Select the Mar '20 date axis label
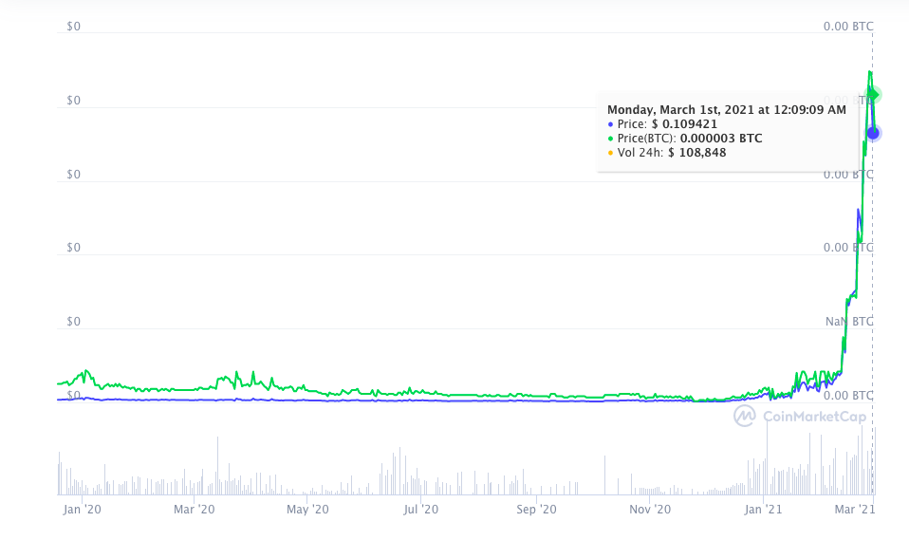The width and height of the screenshot is (909, 540). click(x=195, y=510)
